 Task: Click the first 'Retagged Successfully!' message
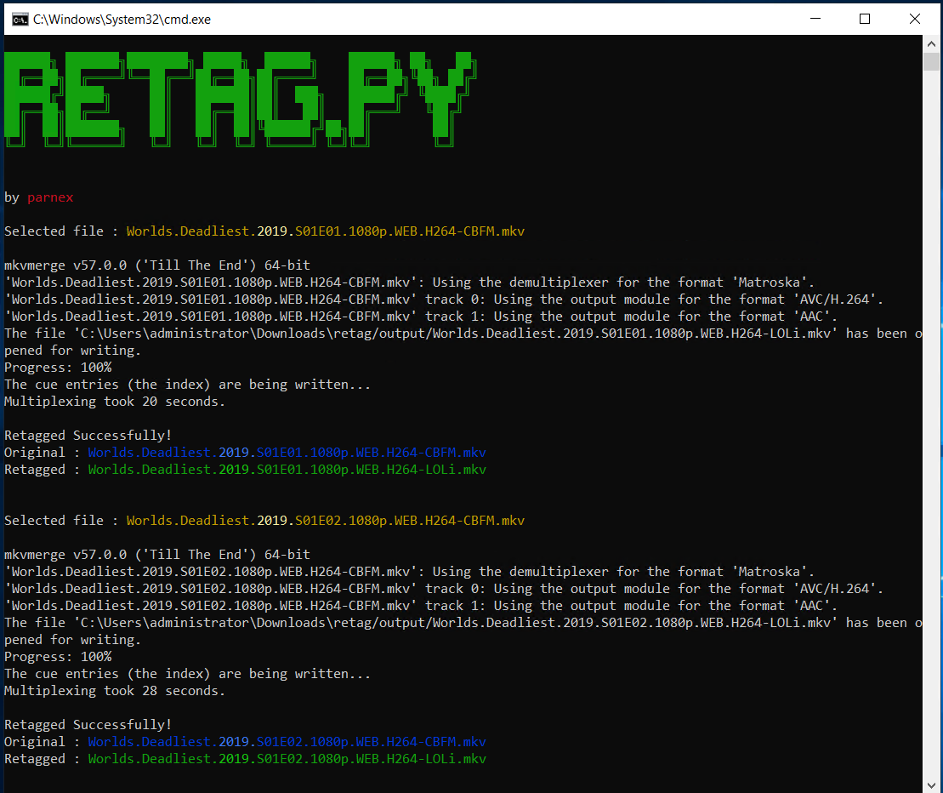coord(88,436)
